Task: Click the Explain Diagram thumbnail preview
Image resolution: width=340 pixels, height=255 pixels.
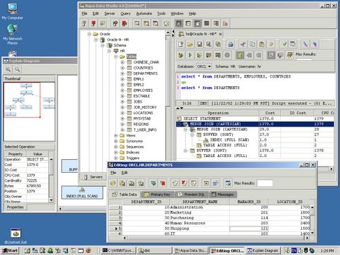Action: point(29,112)
